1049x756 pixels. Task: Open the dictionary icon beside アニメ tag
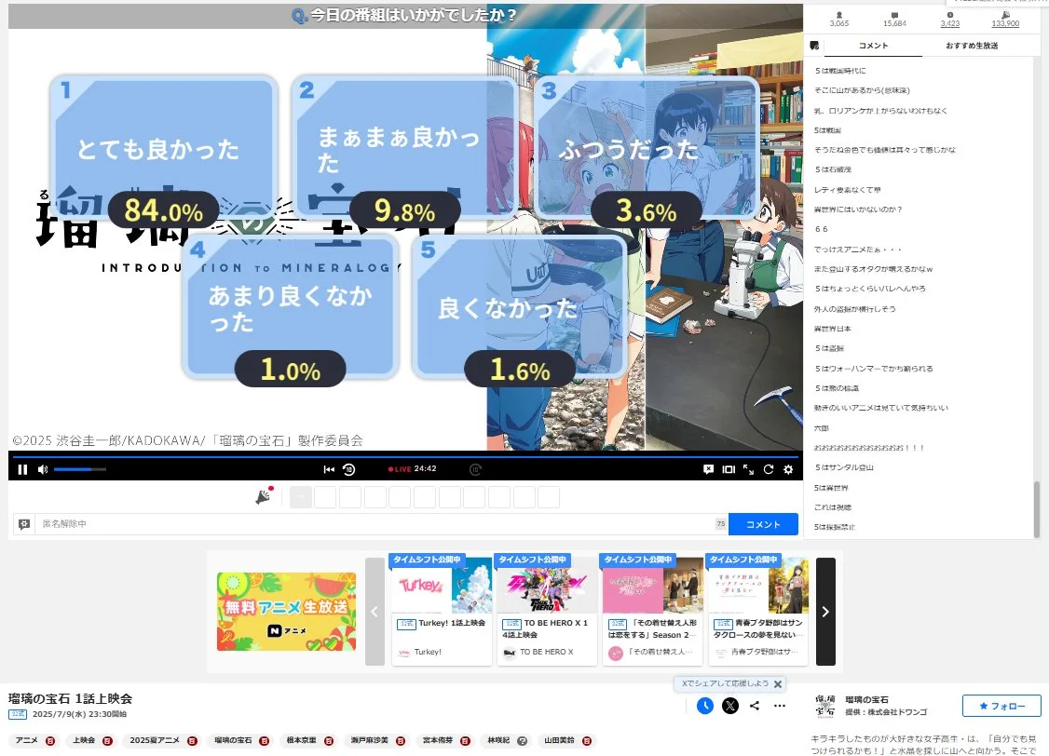point(50,740)
